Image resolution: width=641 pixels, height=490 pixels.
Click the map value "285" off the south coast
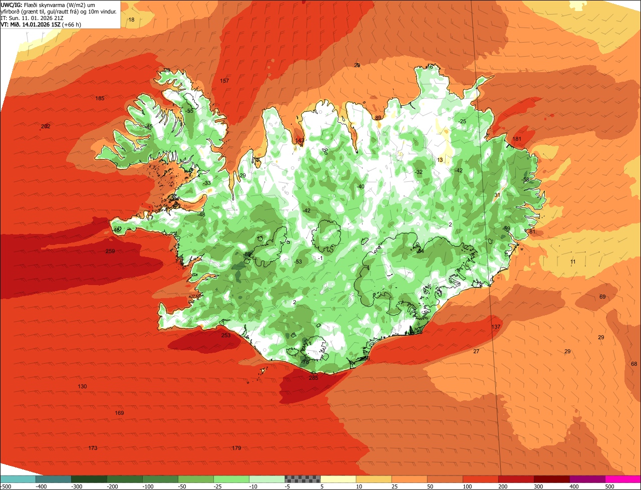tap(313, 378)
